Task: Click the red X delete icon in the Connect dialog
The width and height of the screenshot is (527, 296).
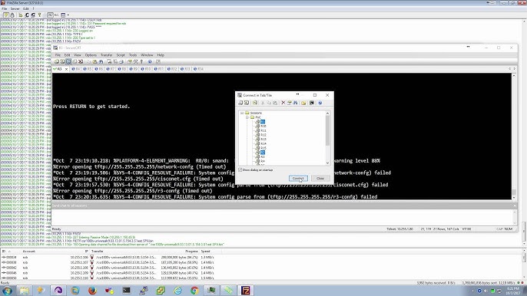Action: click(283, 103)
